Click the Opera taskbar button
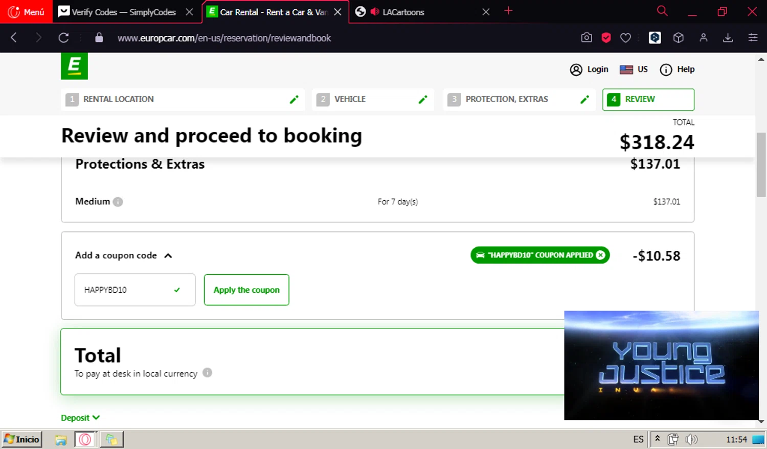The image size is (767, 449). click(x=85, y=439)
